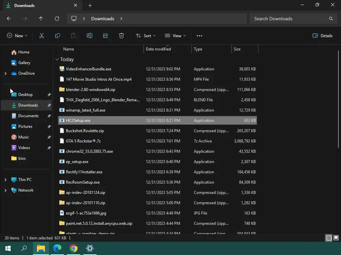Open the New dropdown menu
The width and height of the screenshot is (341, 255).
pyautogui.click(x=17, y=36)
